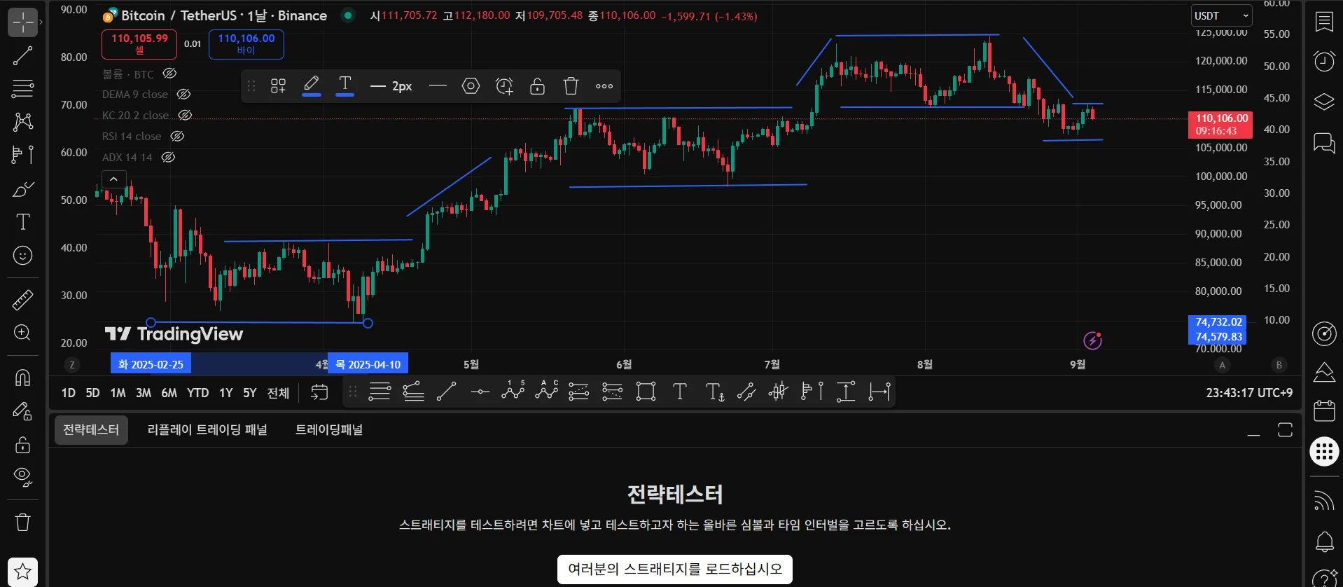
Task: Open the chart patterns tool group
Action: (22, 122)
